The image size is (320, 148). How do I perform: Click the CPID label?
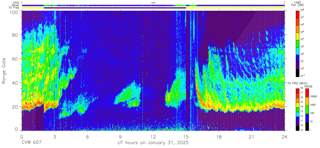16,3
